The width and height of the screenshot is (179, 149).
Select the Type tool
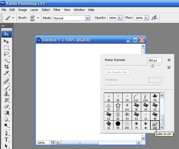6,140
